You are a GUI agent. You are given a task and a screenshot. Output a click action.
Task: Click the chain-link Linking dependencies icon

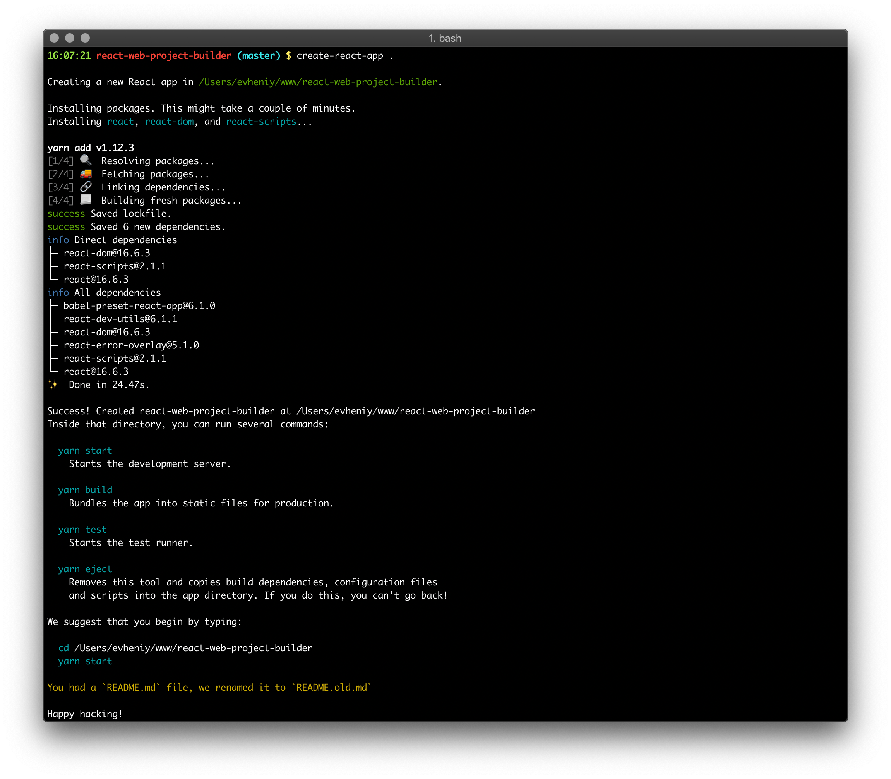tap(86, 187)
